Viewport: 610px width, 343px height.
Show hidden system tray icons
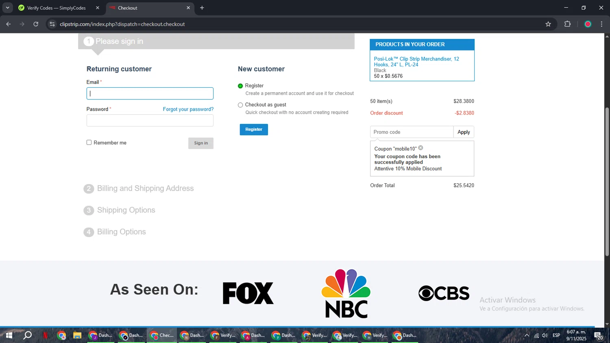click(x=527, y=335)
